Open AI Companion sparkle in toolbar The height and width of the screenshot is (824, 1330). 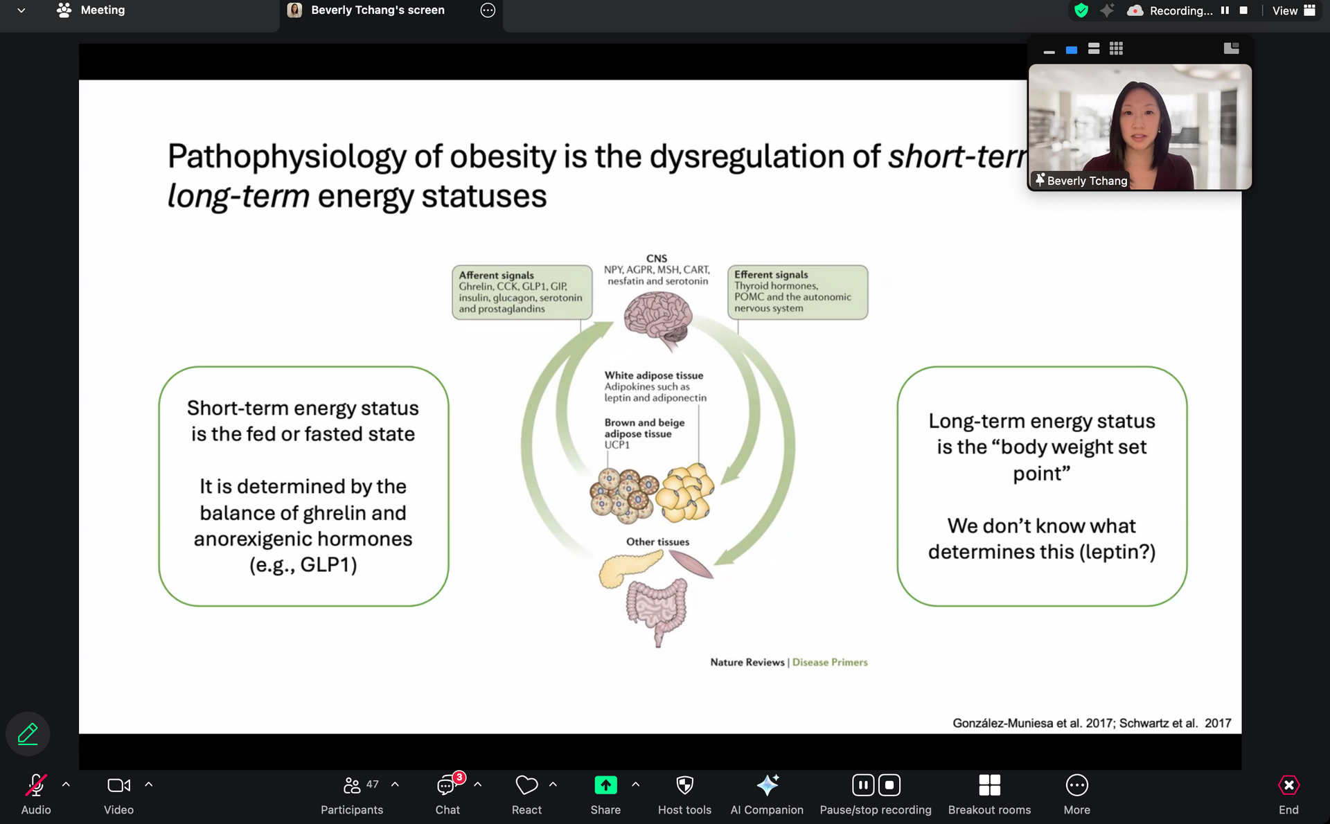click(x=767, y=785)
